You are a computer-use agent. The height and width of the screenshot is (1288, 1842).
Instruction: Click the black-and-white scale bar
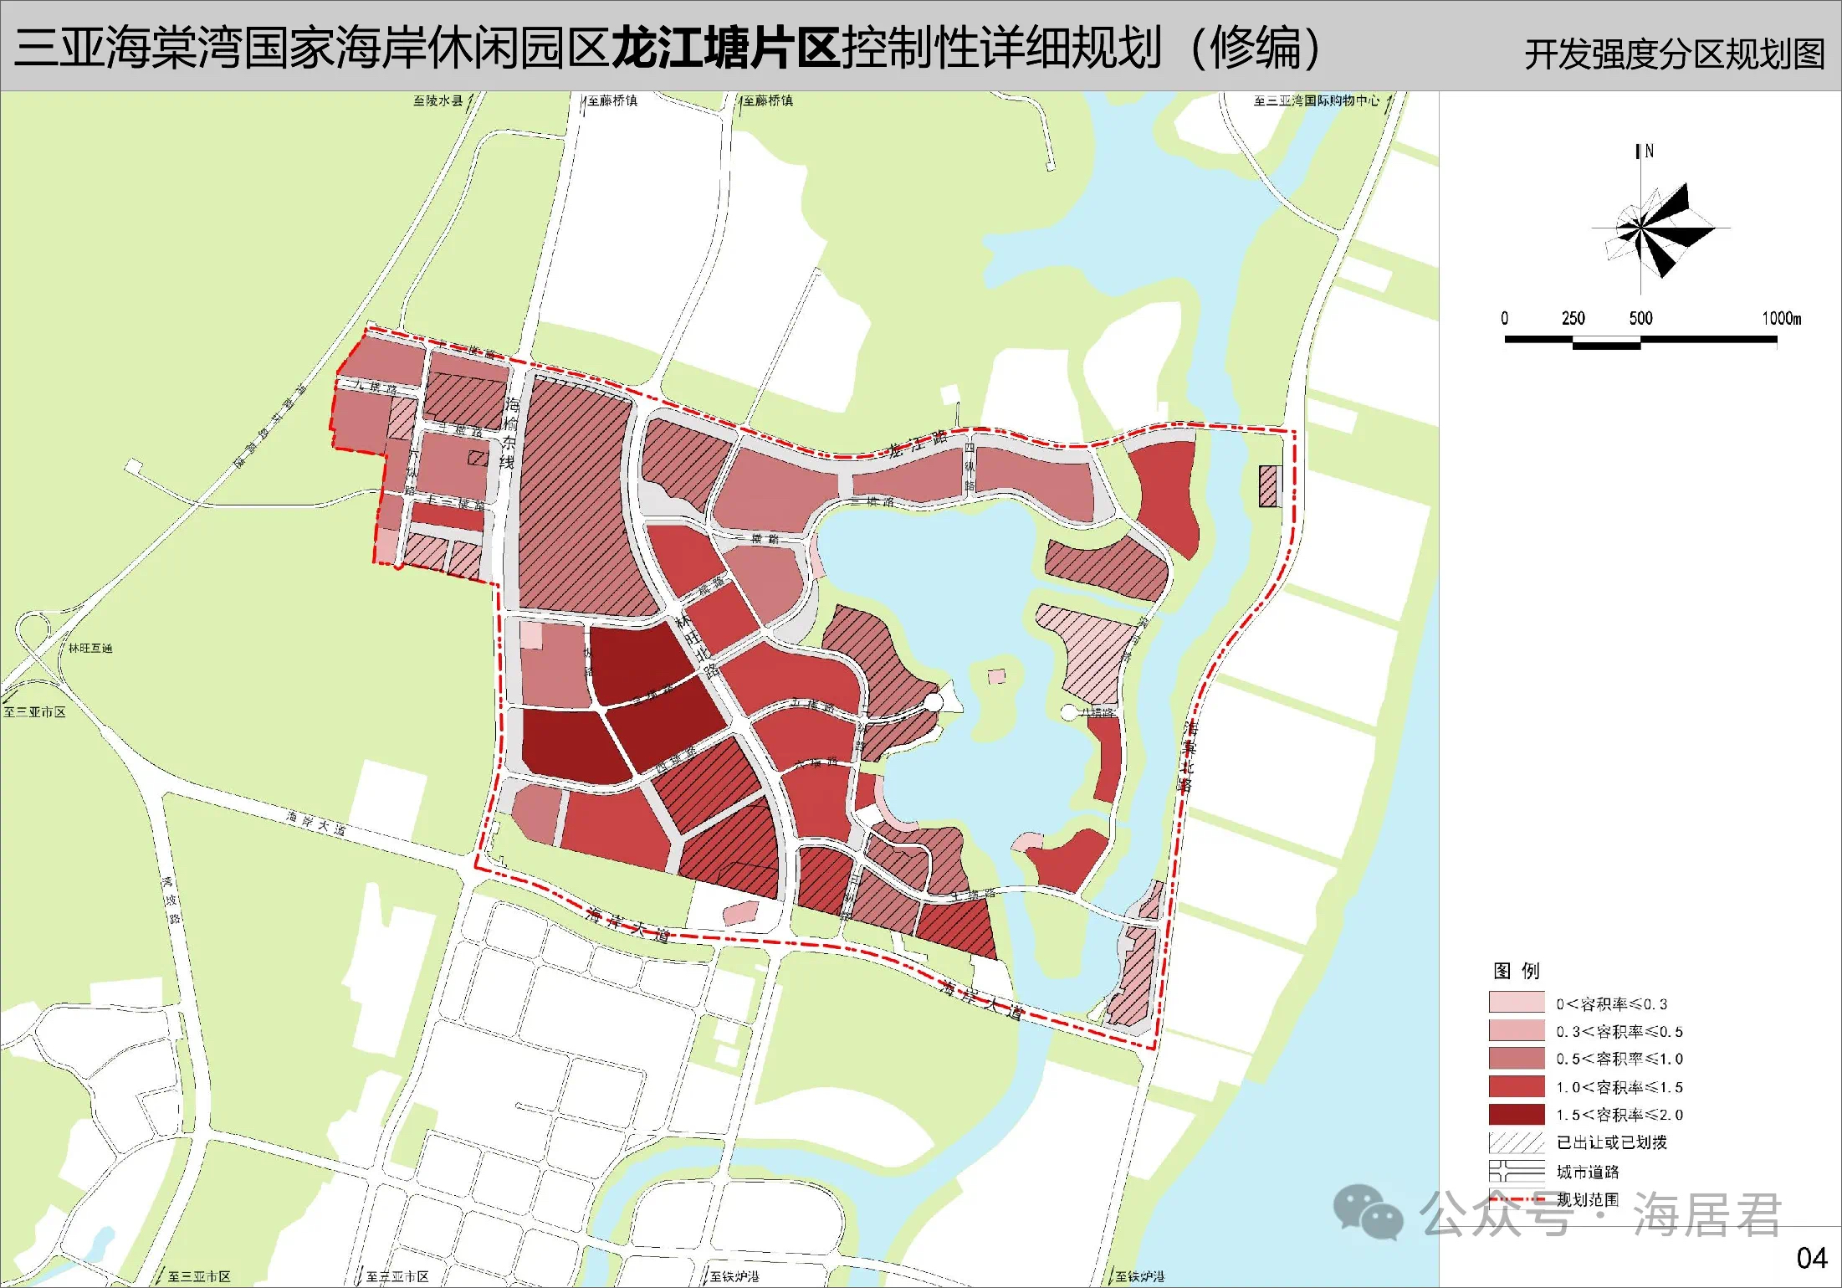click(x=1640, y=341)
